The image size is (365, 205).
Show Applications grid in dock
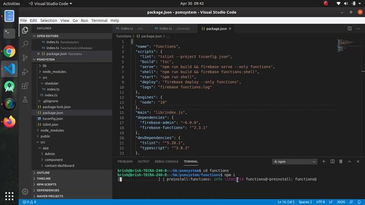pos(9,196)
